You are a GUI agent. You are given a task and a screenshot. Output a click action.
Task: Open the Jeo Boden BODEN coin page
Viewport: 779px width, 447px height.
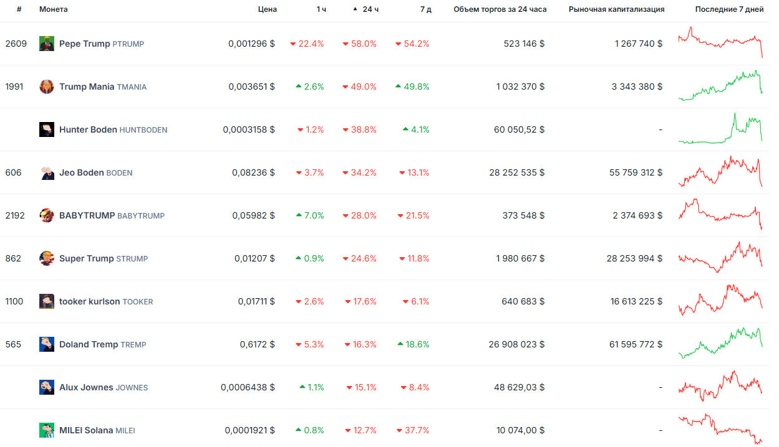pos(95,172)
